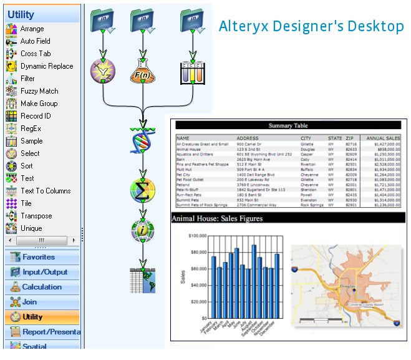Screen dimensions: 411x360
Task: Select the Filter tool
Action: pyautogui.click(x=20, y=79)
